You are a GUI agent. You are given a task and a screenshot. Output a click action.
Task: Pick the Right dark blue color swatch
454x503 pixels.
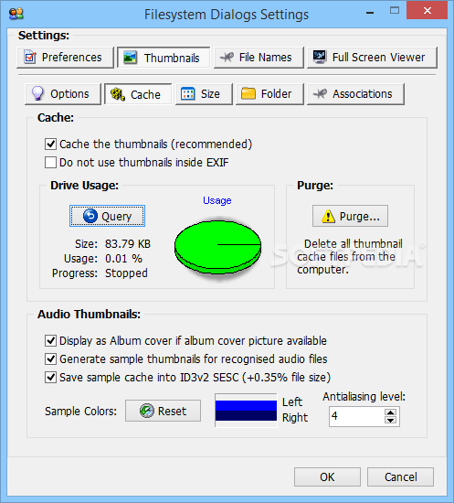pyautogui.click(x=246, y=416)
